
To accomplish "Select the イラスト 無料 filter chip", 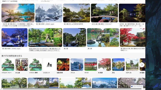I will pyautogui.click(x=35, y=66).
